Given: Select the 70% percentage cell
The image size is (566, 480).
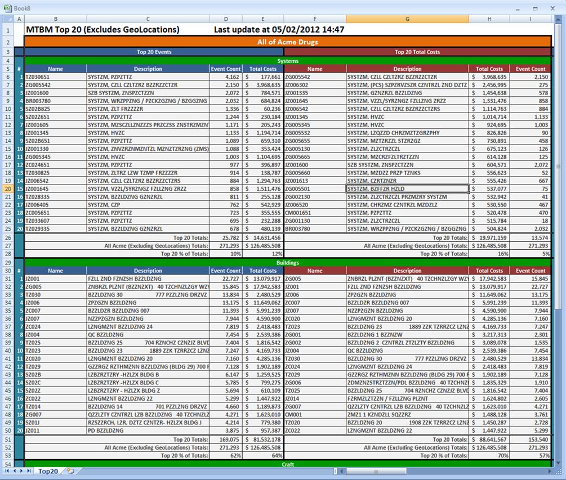Looking at the screenshot, I should (489, 455).
